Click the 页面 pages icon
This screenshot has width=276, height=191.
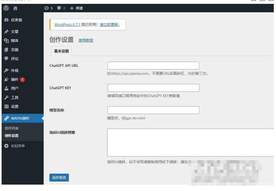(x=6, y=50)
